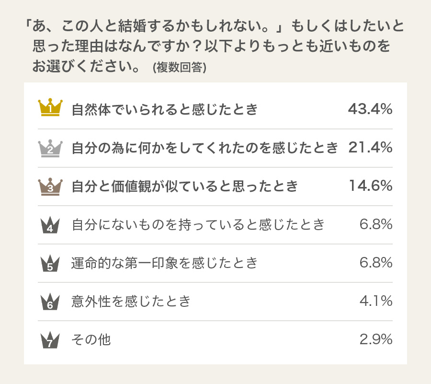The image size is (431, 384).
Task: Click the 14.6% percentage value
Action: click(371, 186)
